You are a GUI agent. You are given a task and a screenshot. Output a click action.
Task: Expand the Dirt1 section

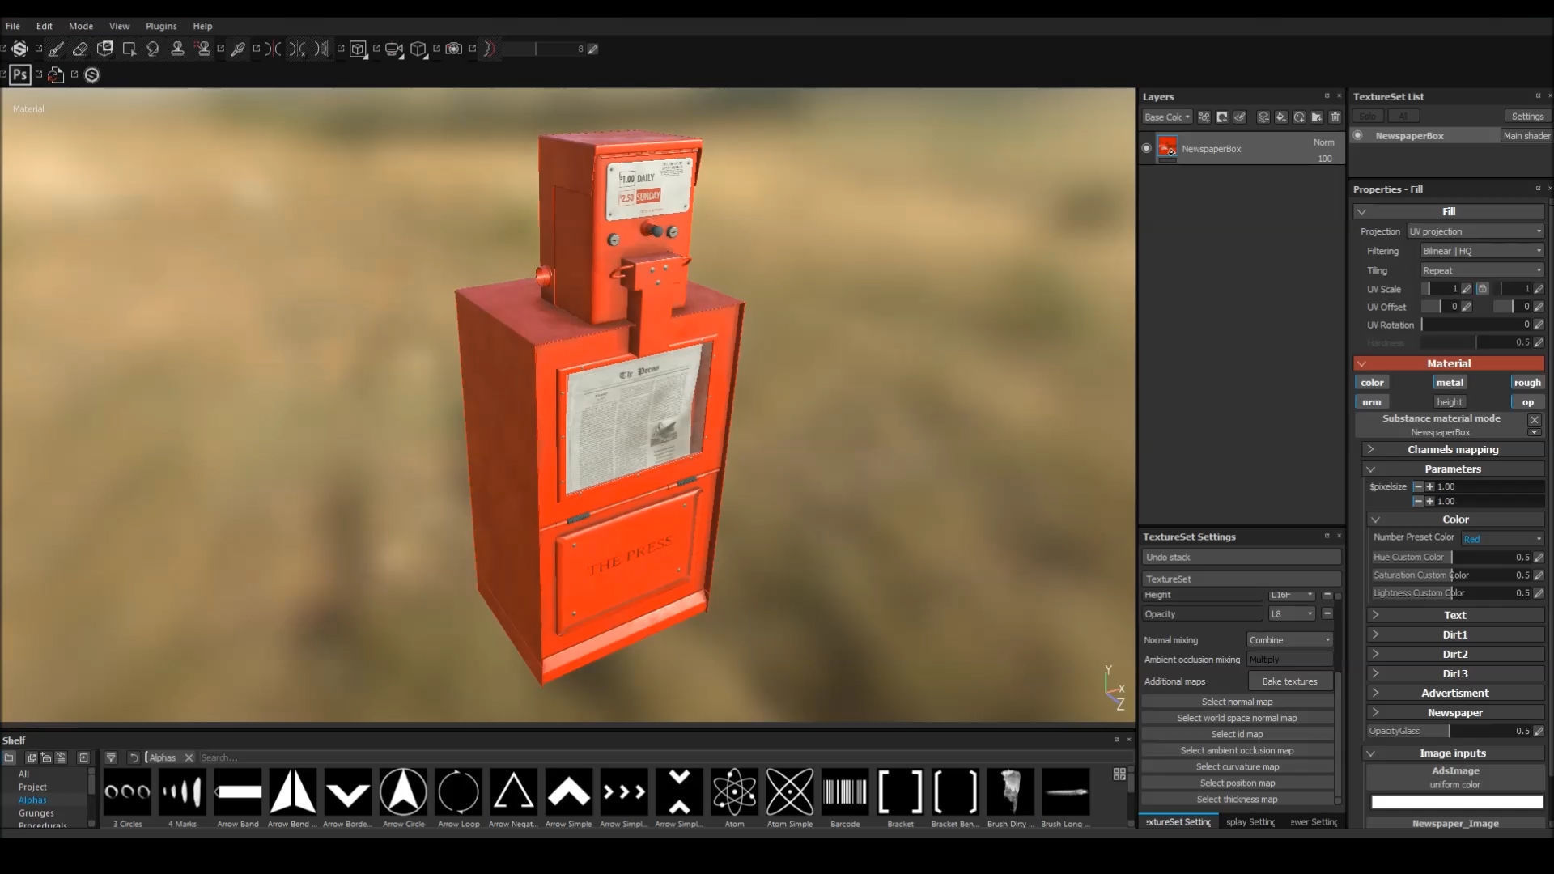click(x=1455, y=635)
